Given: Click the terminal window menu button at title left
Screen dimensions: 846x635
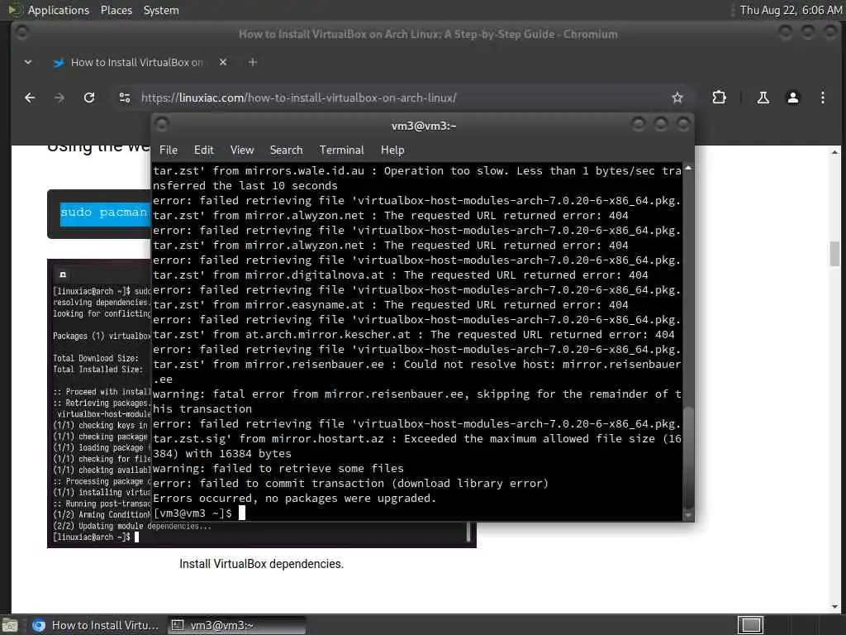Looking at the screenshot, I should 161,125.
